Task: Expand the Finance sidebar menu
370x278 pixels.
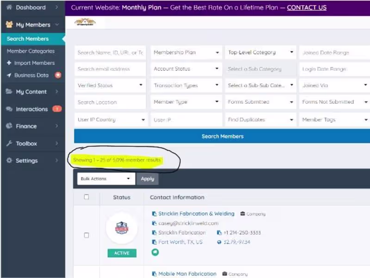Action: [x=33, y=126]
